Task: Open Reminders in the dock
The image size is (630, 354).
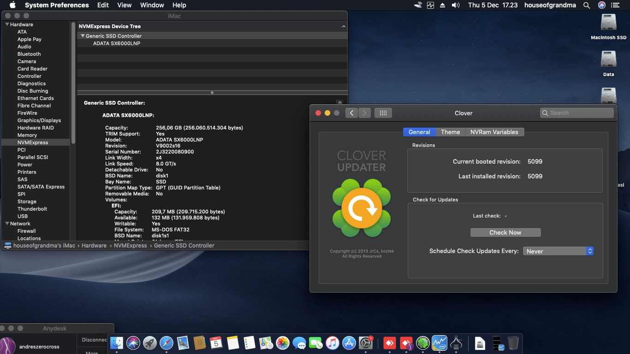Action: click(x=250, y=343)
